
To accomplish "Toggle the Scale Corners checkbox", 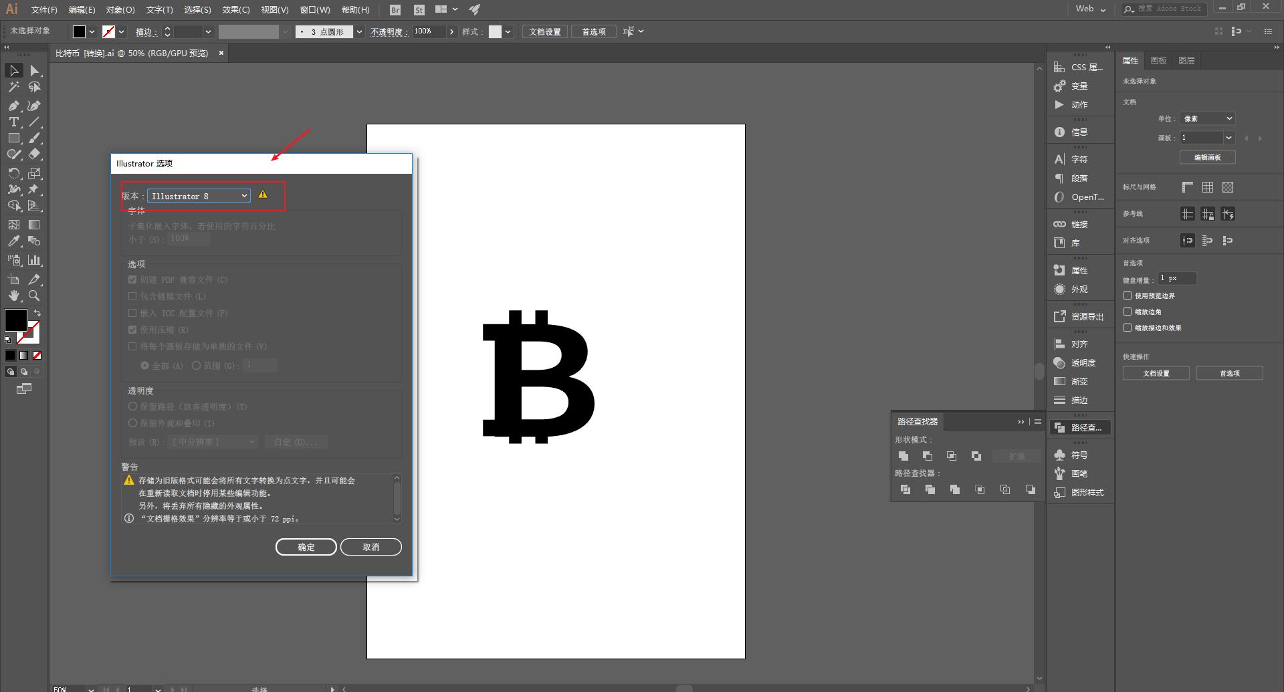I will 1128,312.
